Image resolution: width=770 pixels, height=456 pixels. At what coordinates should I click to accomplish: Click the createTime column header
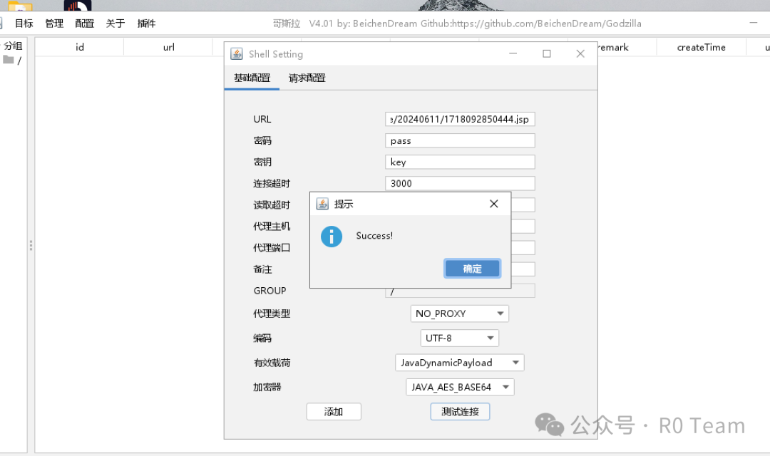(702, 47)
